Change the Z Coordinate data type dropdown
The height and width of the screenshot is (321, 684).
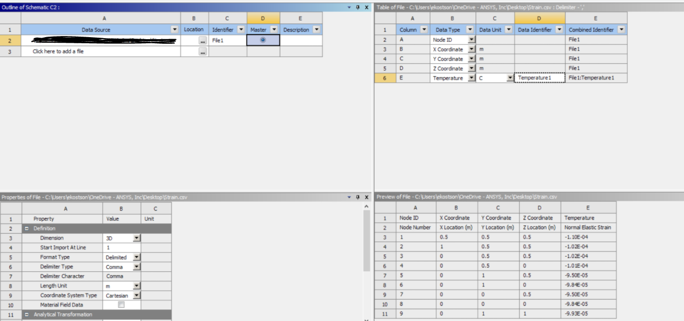[x=471, y=69]
